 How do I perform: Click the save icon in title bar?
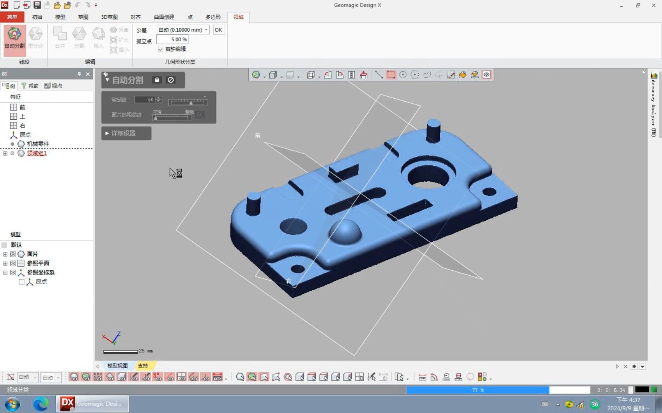[37, 5]
